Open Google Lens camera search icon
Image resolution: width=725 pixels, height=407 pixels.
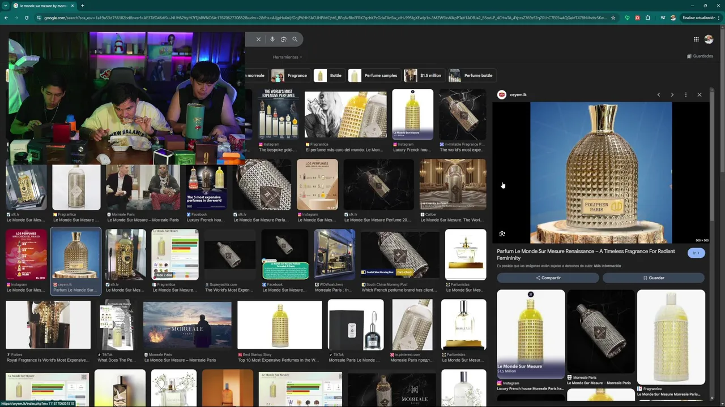pos(284,39)
